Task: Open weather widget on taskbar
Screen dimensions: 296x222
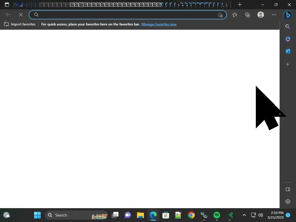Action: coord(7,215)
